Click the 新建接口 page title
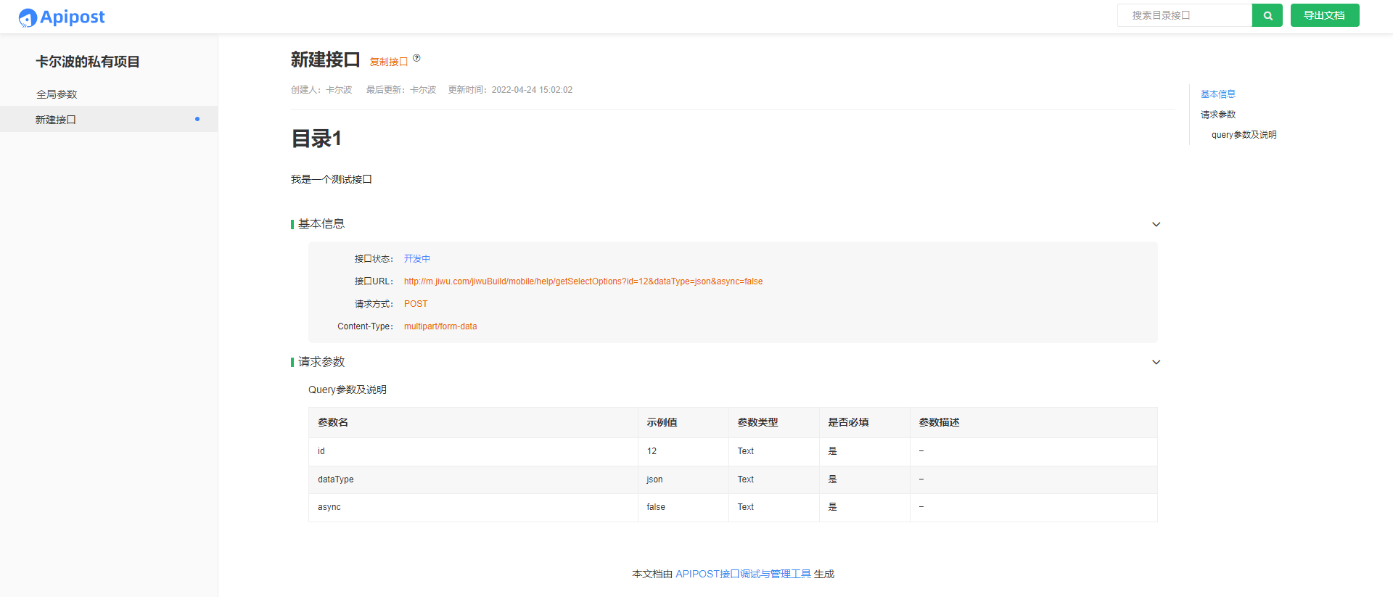This screenshot has width=1393, height=597. 325,59
